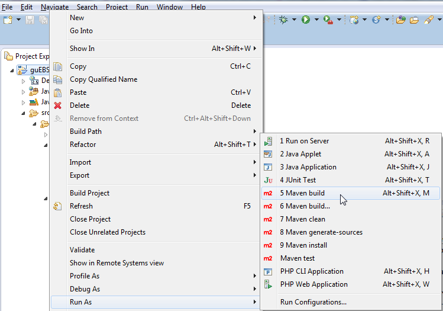The image size is (443, 311).
Task: Click the Run External Tools toolbar icon
Action: (328, 20)
